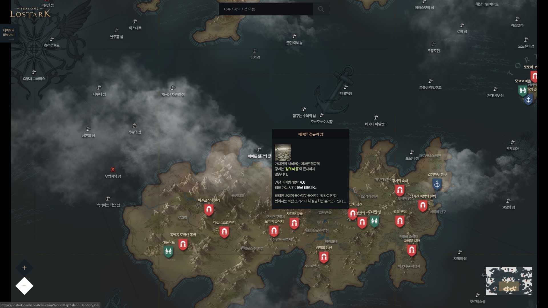The image size is (548, 308).
Task: Select the 속삭이는 작은 섬 marker
Action: pos(108,199)
